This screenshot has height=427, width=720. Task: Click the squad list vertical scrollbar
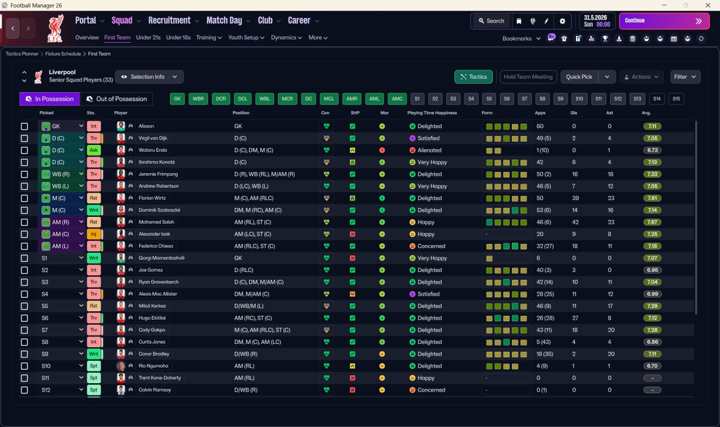(696, 217)
